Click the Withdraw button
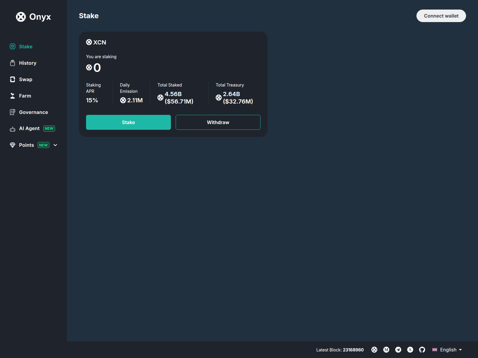Screen dimensions: 478x358 (218, 122)
